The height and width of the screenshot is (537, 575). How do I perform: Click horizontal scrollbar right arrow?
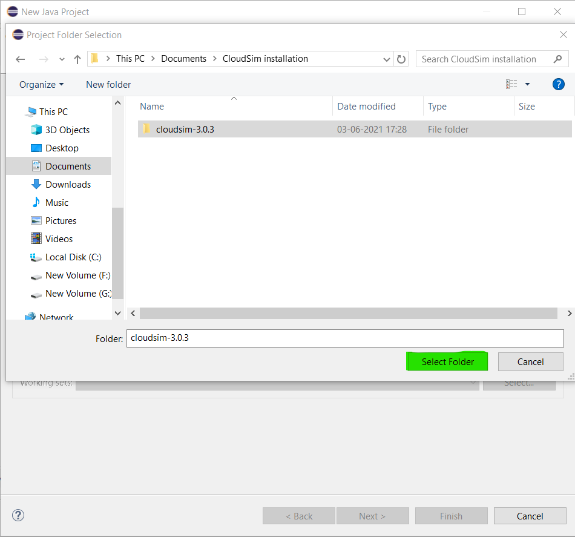[569, 313]
